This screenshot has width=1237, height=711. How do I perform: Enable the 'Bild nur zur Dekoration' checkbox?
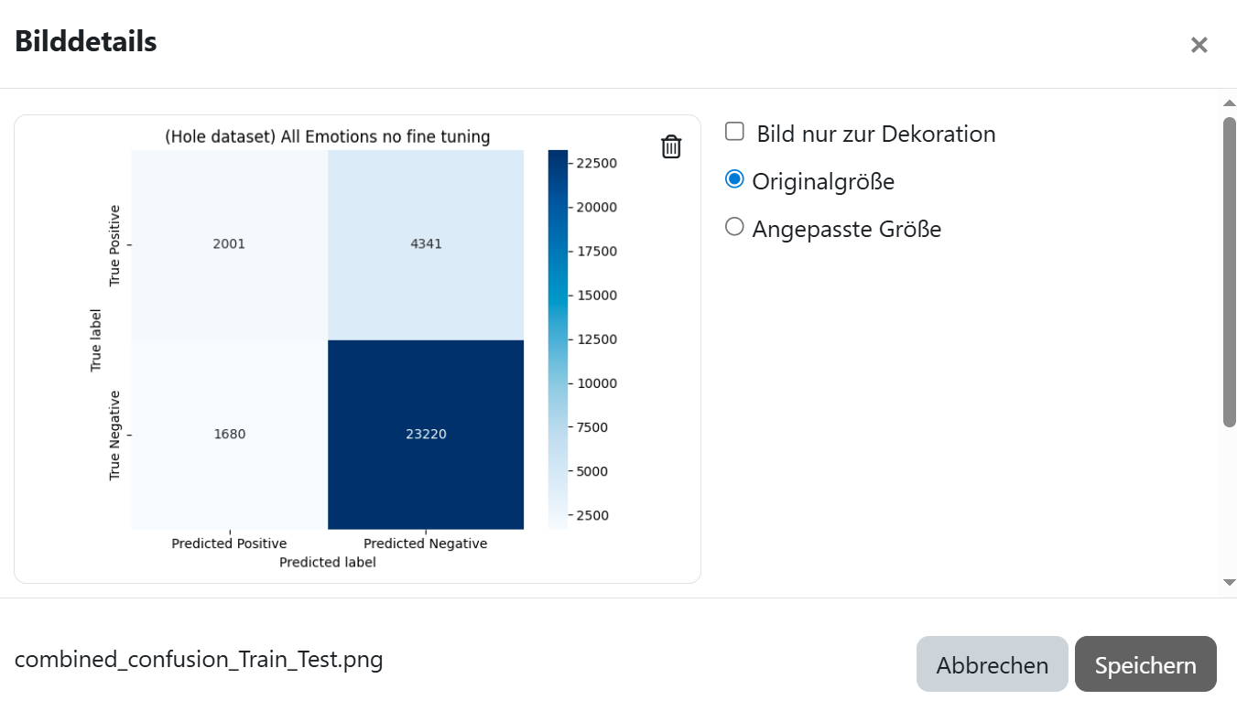point(734,132)
